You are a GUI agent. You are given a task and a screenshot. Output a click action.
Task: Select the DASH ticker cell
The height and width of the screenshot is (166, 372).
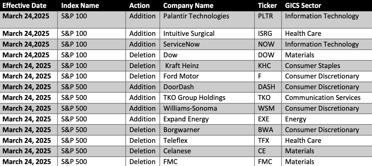pyautogui.click(x=268, y=87)
